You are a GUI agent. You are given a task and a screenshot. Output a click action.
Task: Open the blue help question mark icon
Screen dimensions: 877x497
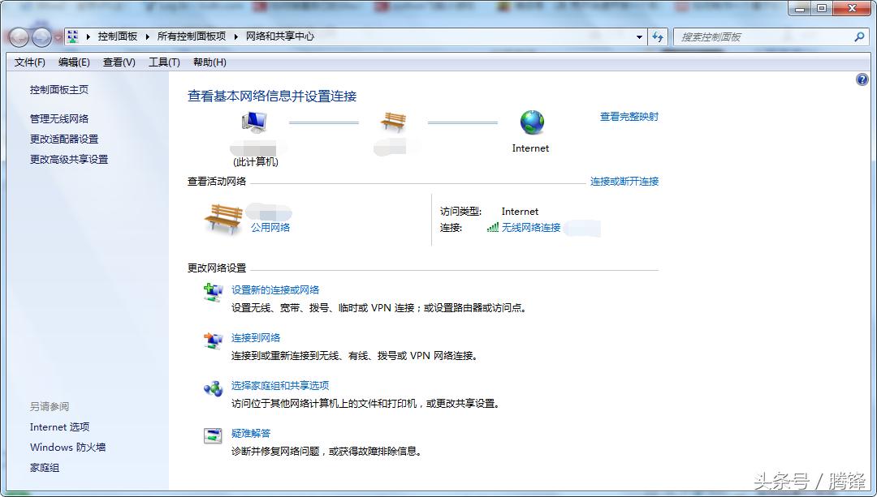click(x=862, y=79)
